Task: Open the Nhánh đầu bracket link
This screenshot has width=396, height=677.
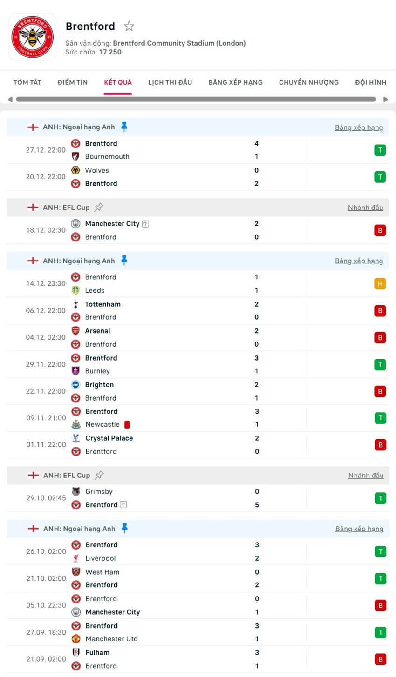Action: (365, 207)
